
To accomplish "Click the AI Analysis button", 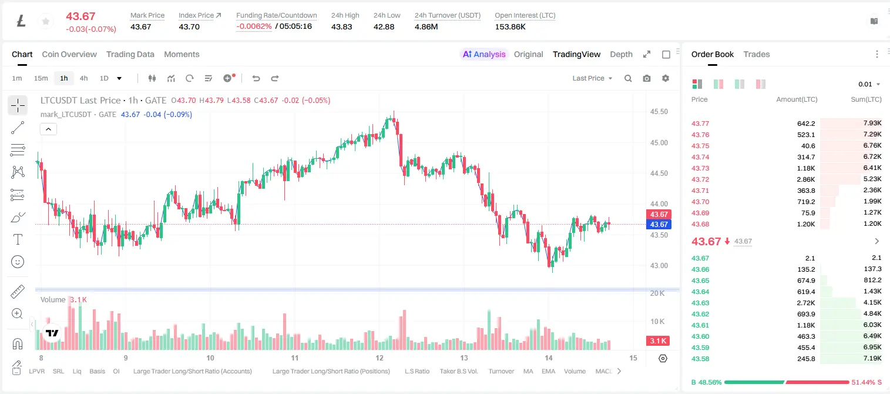I will [484, 54].
